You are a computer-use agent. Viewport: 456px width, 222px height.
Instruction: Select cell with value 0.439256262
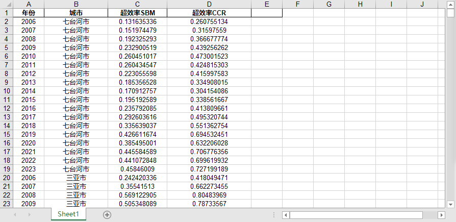209,47
